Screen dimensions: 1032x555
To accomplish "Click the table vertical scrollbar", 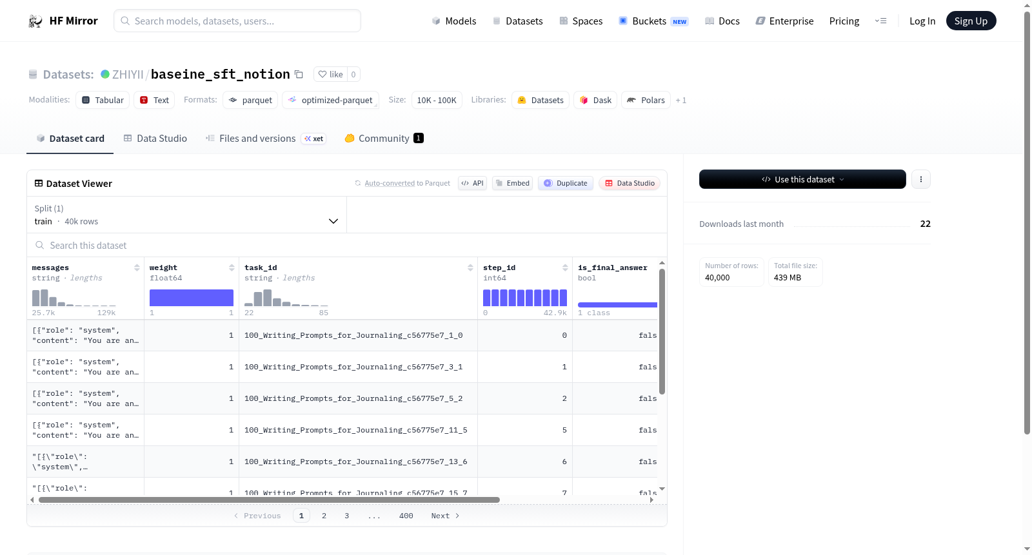I will [x=662, y=331].
